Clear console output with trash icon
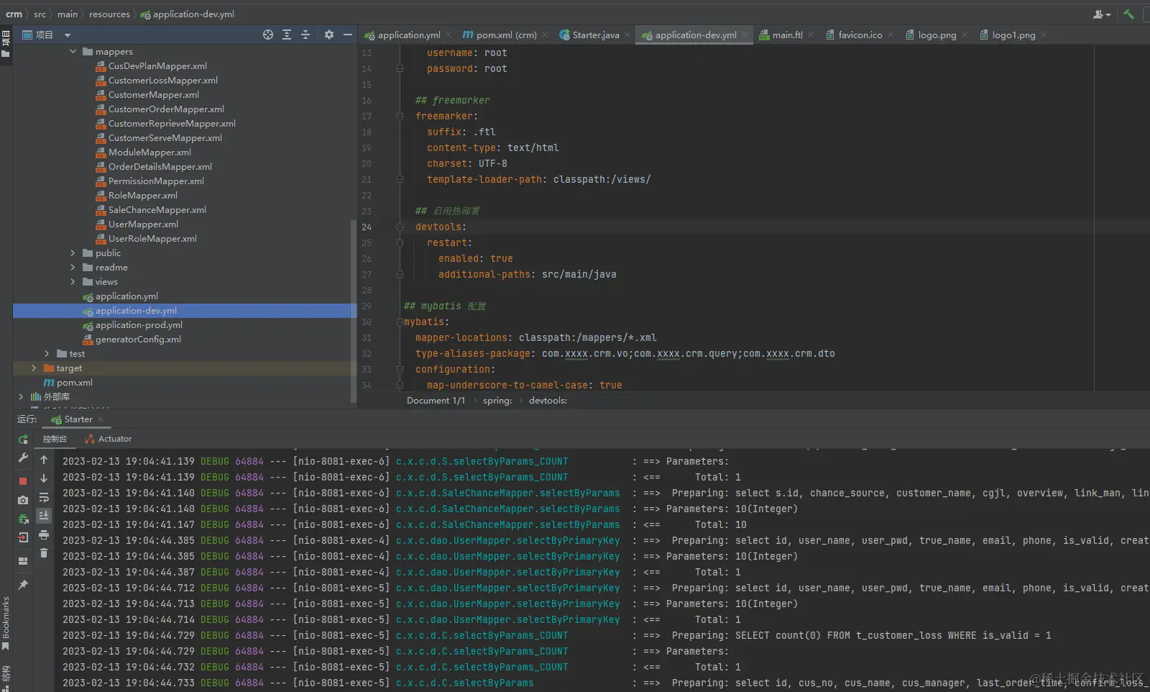This screenshot has height=692, width=1150. click(44, 553)
